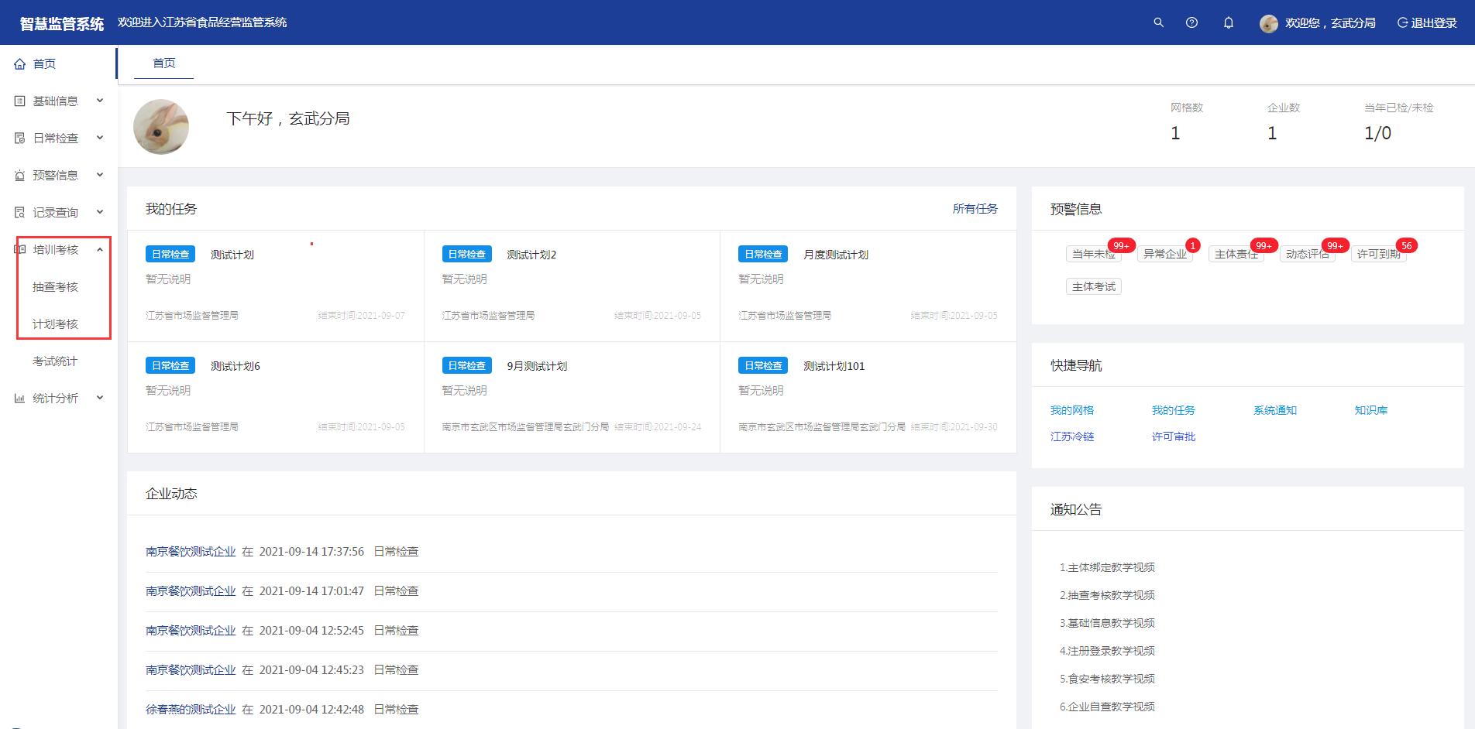The height and width of the screenshot is (729, 1475).
Task: Collapse the 培训考核 menu chevron
Action: (100, 249)
